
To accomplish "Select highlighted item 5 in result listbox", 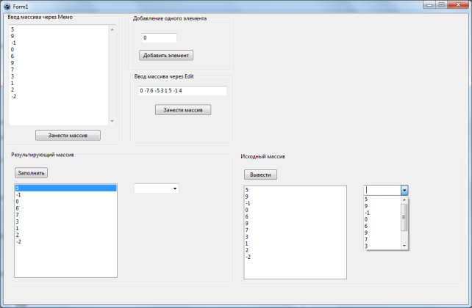I will click(65, 188).
